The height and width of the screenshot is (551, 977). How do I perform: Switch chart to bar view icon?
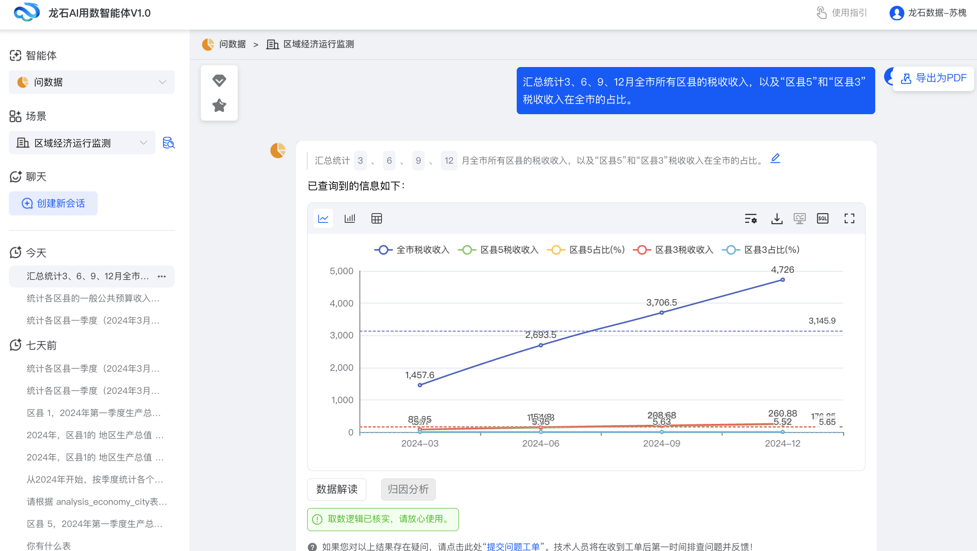(x=350, y=219)
